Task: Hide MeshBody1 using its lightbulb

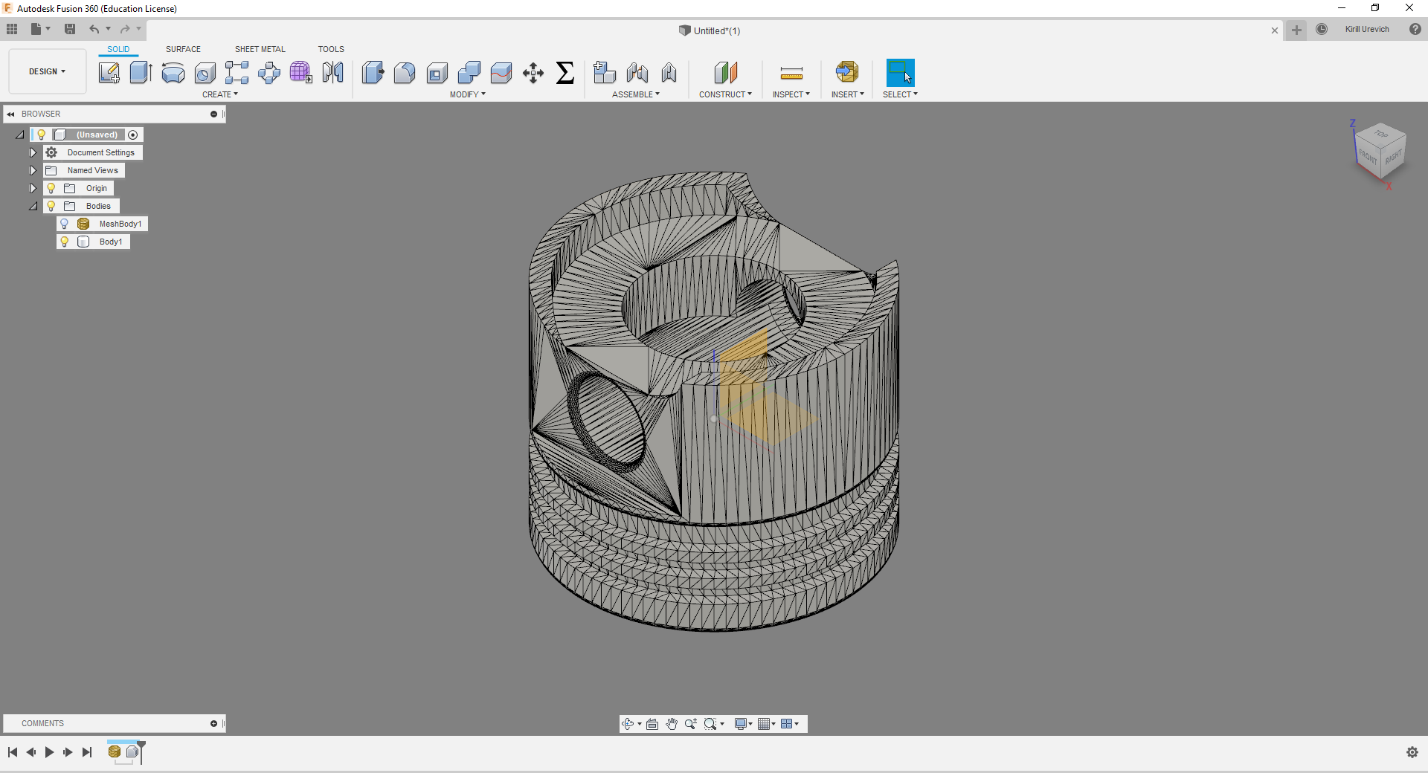Action: [65, 224]
